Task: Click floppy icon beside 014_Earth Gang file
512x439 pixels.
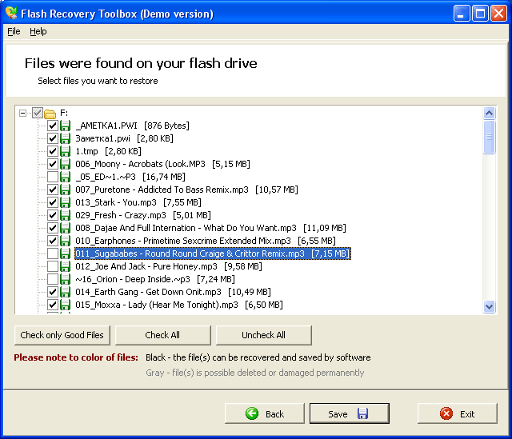Action: coord(66,292)
